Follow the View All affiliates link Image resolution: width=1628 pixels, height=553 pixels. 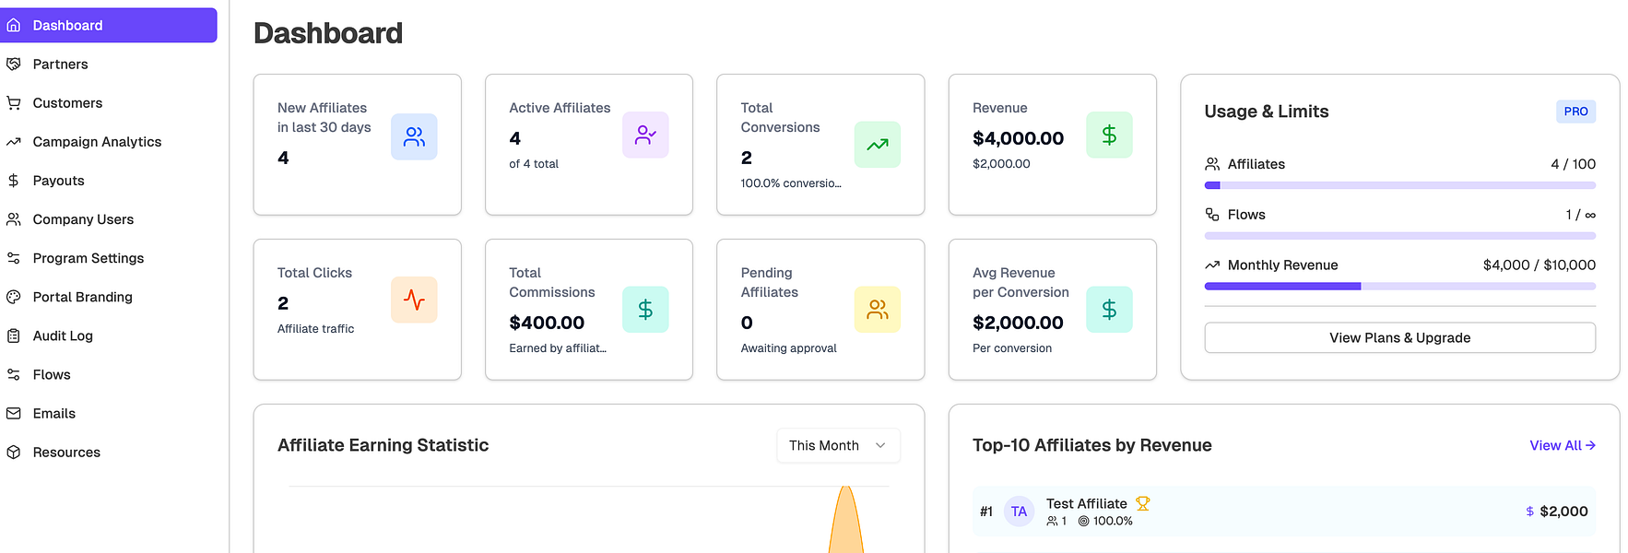(1563, 445)
